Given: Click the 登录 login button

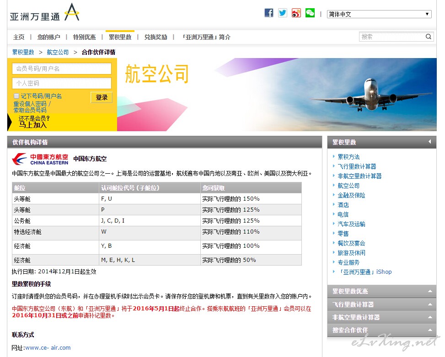Looking at the screenshot, I should 102,97.
